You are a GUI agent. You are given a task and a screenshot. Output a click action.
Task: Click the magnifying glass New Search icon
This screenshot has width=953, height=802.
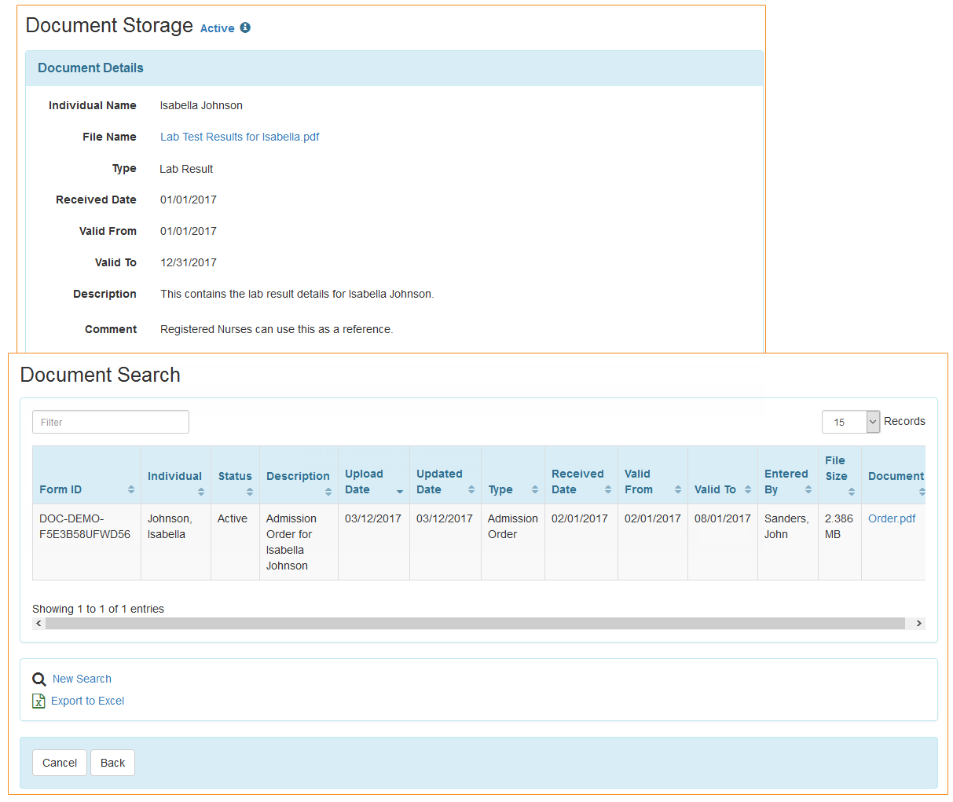38,679
